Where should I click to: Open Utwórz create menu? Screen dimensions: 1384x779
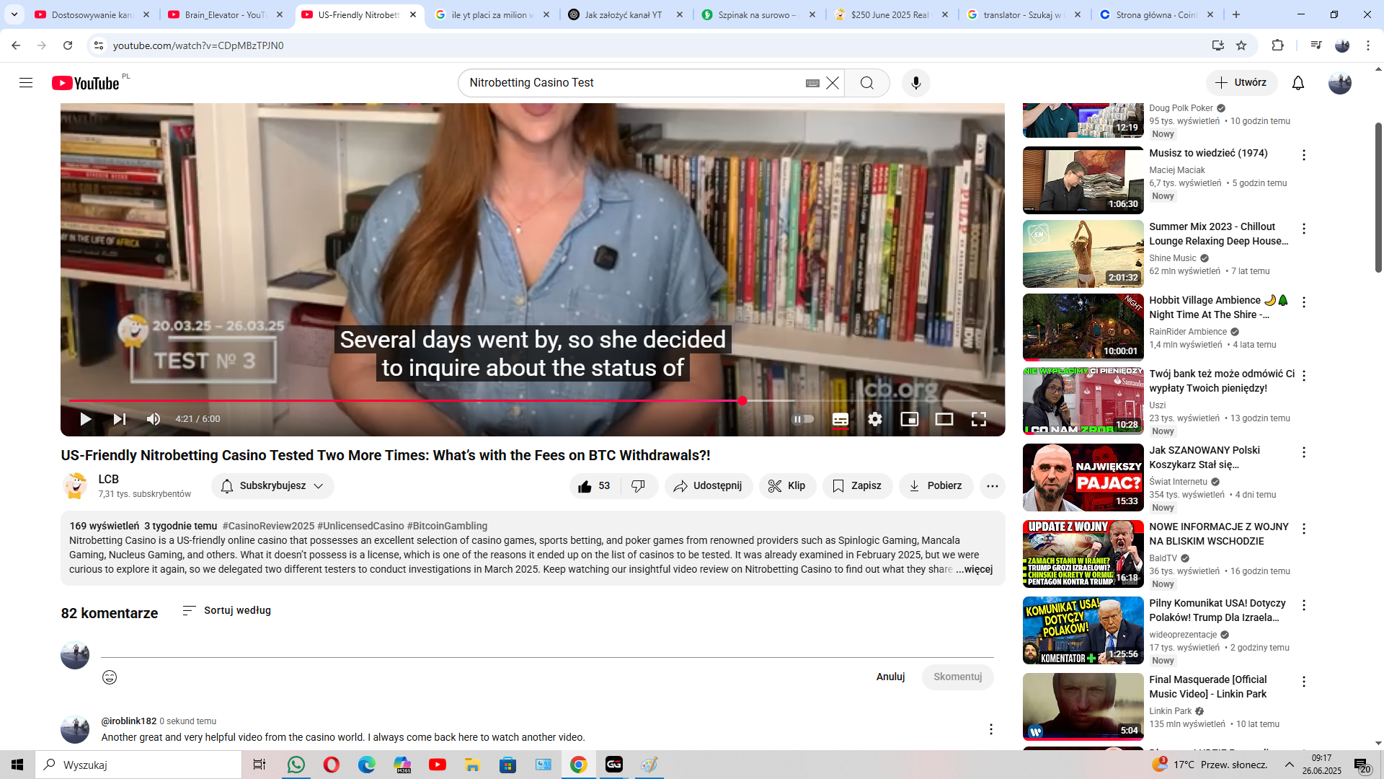[x=1241, y=83]
